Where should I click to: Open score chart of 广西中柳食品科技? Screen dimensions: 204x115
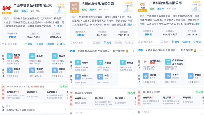pos(59,9)
